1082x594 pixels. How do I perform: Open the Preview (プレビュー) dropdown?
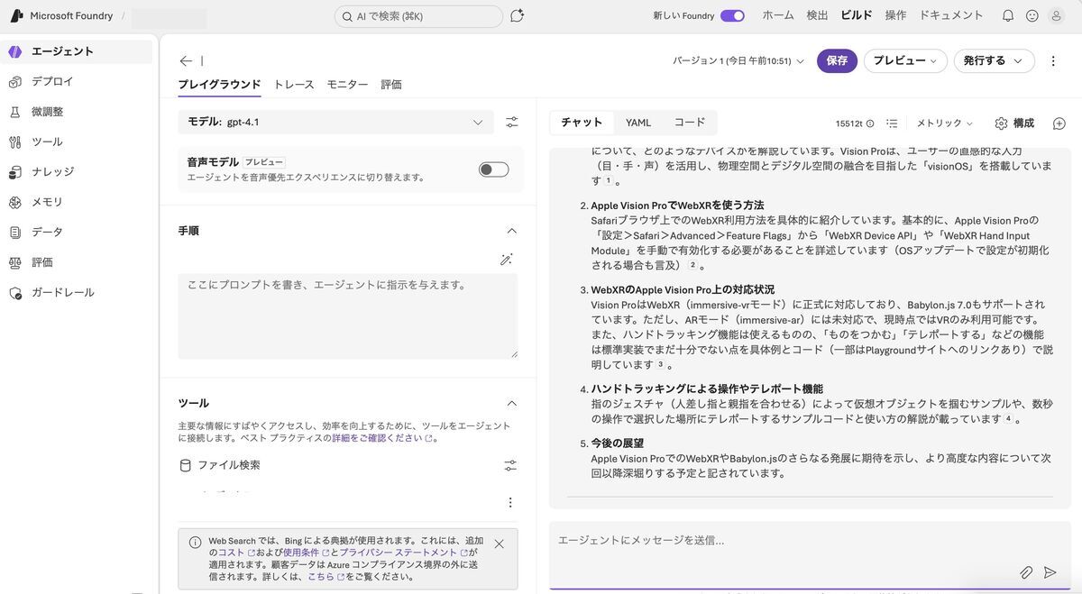tap(905, 60)
